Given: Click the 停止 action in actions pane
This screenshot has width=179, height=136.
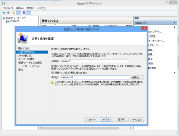Looking at the screenshot, I should [150, 59].
